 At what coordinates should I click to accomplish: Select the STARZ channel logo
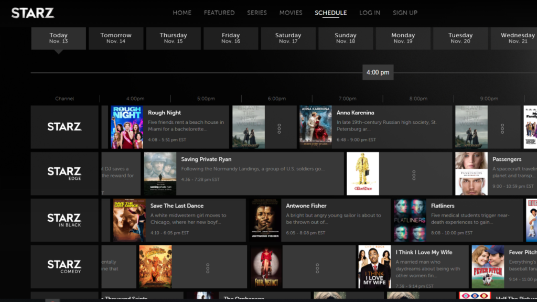(65, 127)
